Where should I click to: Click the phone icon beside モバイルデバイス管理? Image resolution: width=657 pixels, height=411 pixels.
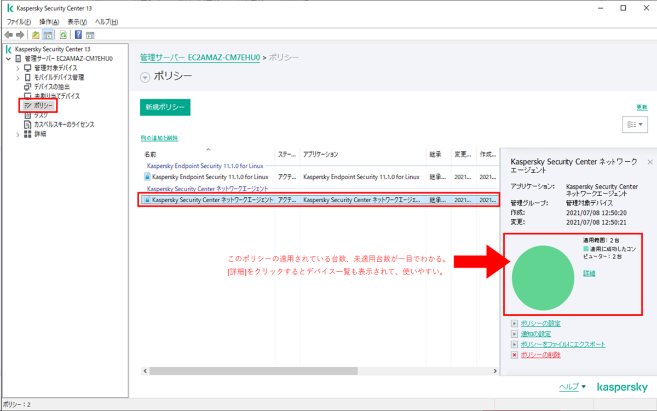click(28, 77)
